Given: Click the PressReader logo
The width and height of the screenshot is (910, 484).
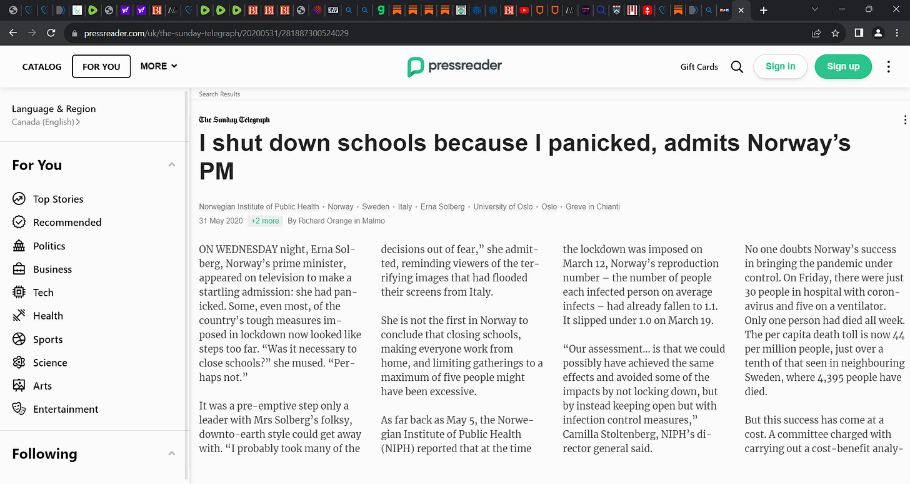Looking at the screenshot, I should (x=454, y=66).
